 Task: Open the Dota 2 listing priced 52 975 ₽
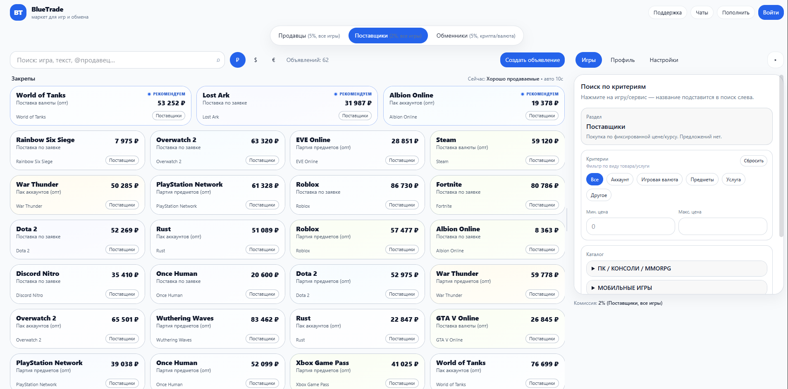[x=357, y=284]
